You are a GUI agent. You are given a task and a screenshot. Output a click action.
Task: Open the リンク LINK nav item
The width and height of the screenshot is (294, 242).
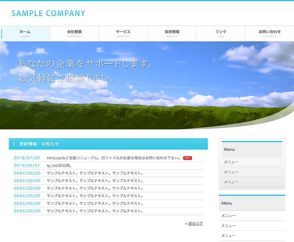(221, 34)
